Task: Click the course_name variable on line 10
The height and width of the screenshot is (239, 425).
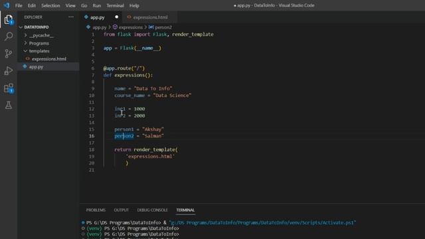Action: pos(129,96)
